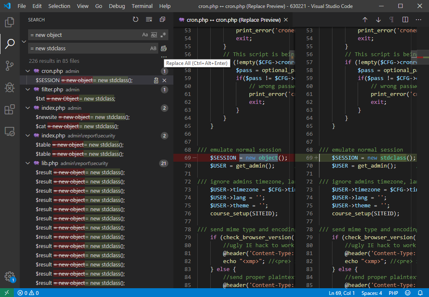Dismiss the $SESSION match in cron.php
Viewport: 429px width, 297px height.
tap(165, 80)
